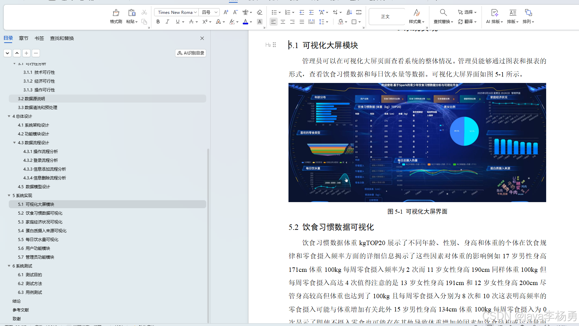Collapse the 4.3 数据流程设计 node

(15, 143)
